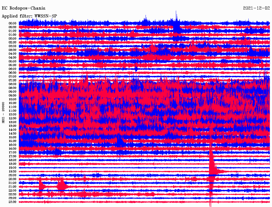Click the Applied filter: WWSSN-SP label
272x207 pixels.
point(29,16)
